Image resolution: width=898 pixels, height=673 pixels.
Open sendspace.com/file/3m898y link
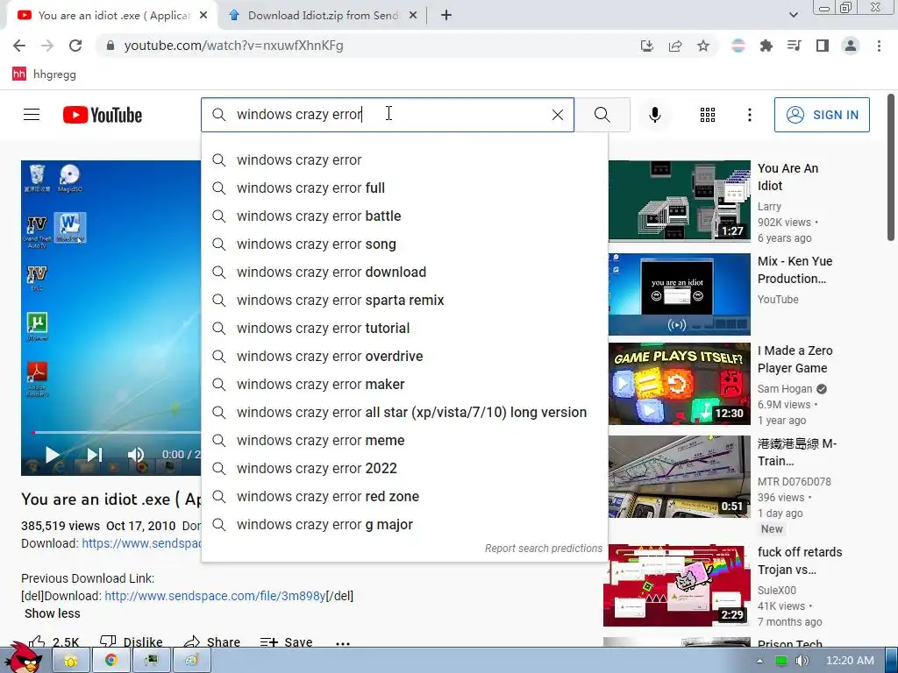[215, 596]
